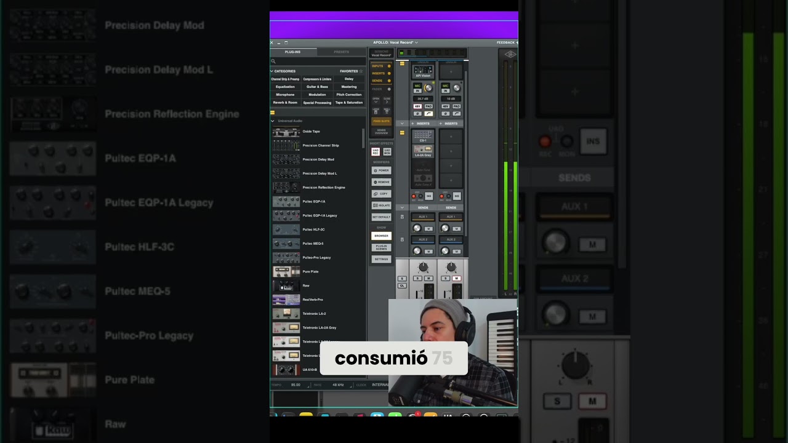Switch to the Presets tab

click(342, 52)
